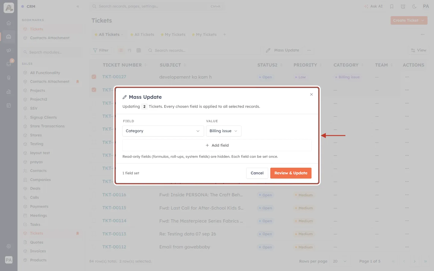Open the Category field dropdown
This screenshot has width=434, height=271.
(x=163, y=131)
